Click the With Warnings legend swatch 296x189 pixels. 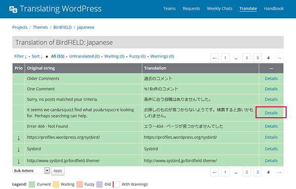(x=116, y=184)
